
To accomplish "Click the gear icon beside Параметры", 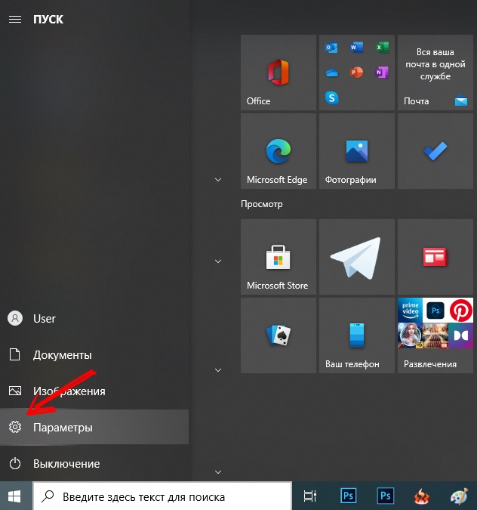I will click(15, 427).
